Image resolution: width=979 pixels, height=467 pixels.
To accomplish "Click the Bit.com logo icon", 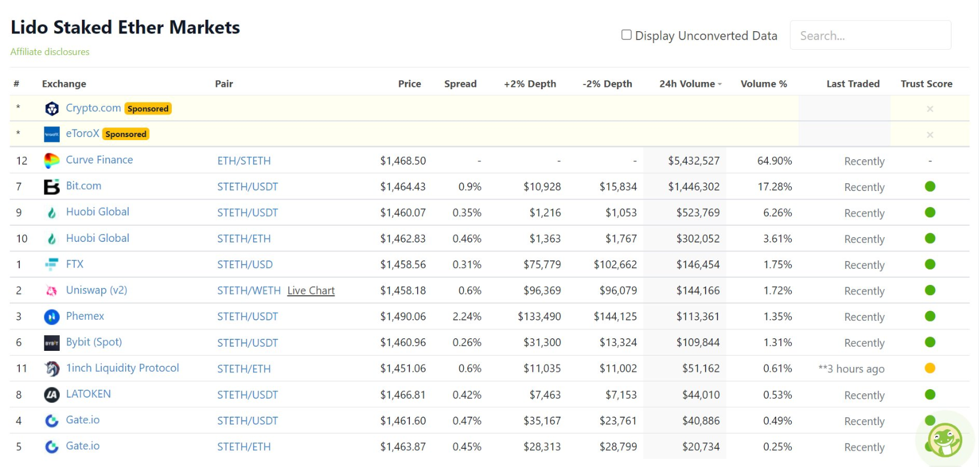I will 52,187.
